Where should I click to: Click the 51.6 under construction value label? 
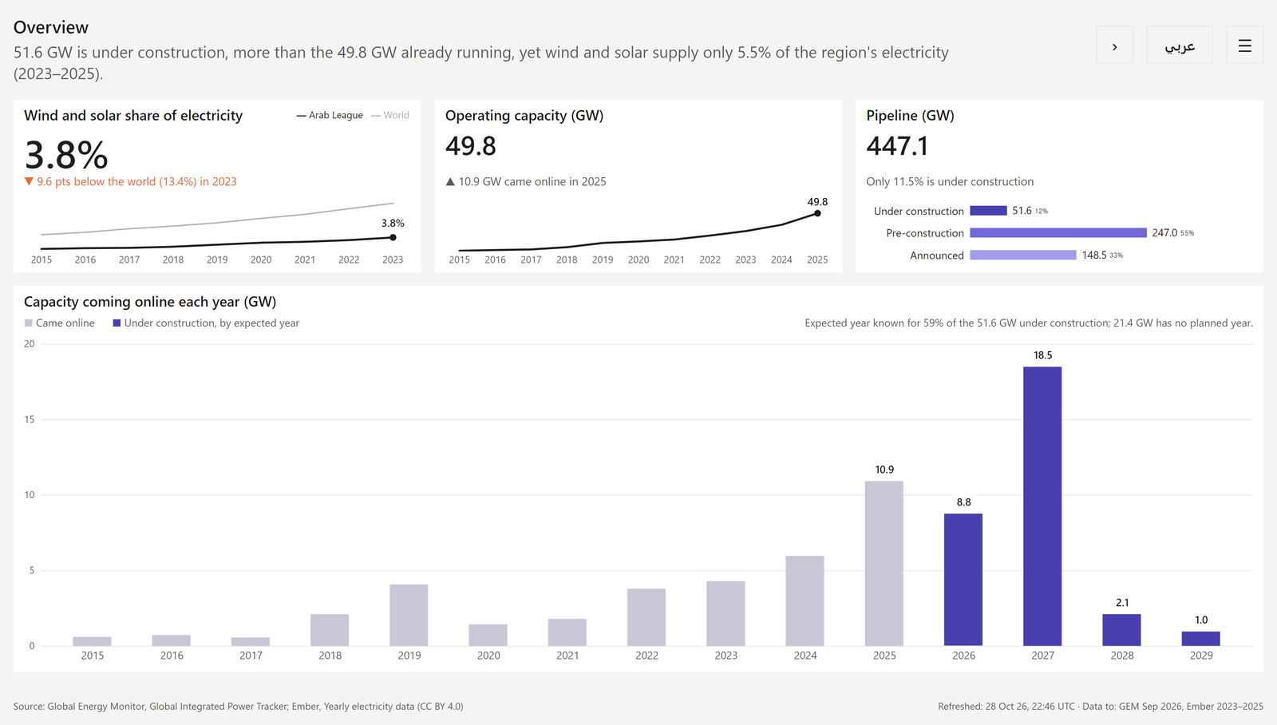pyautogui.click(x=1022, y=211)
